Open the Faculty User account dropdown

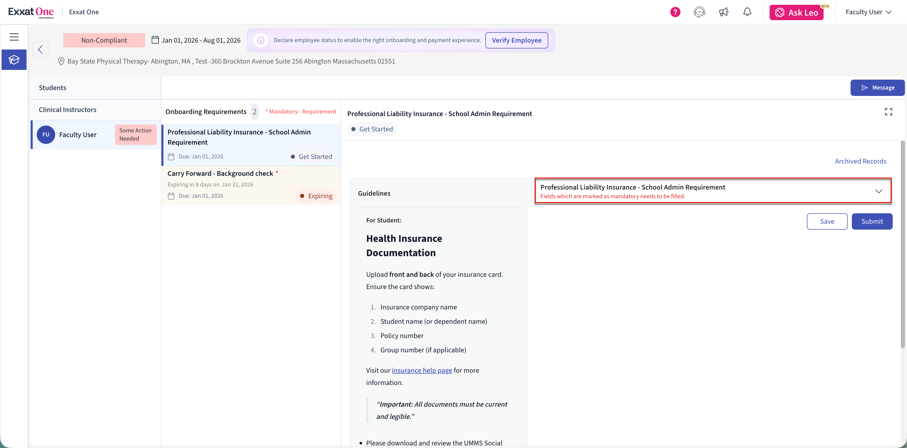click(x=868, y=12)
